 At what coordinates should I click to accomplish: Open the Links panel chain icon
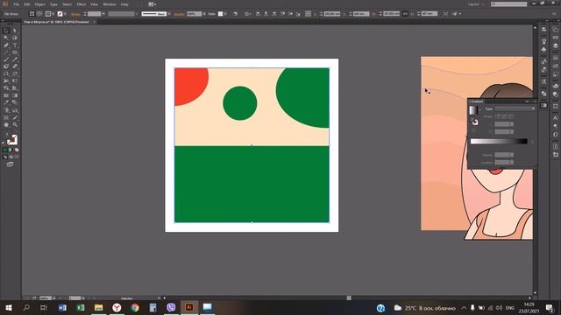pos(556,38)
